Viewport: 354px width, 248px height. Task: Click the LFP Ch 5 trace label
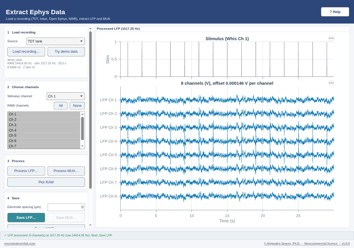(108, 155)
